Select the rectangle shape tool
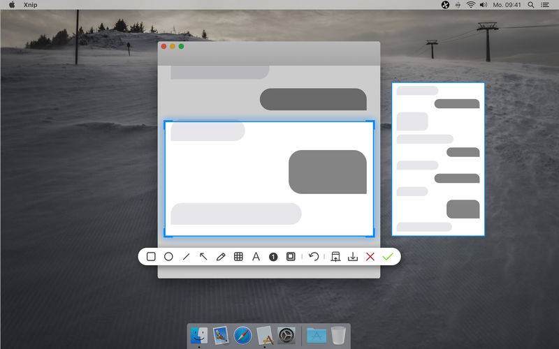Screen dimensions: 559x349 pos(151,256)
